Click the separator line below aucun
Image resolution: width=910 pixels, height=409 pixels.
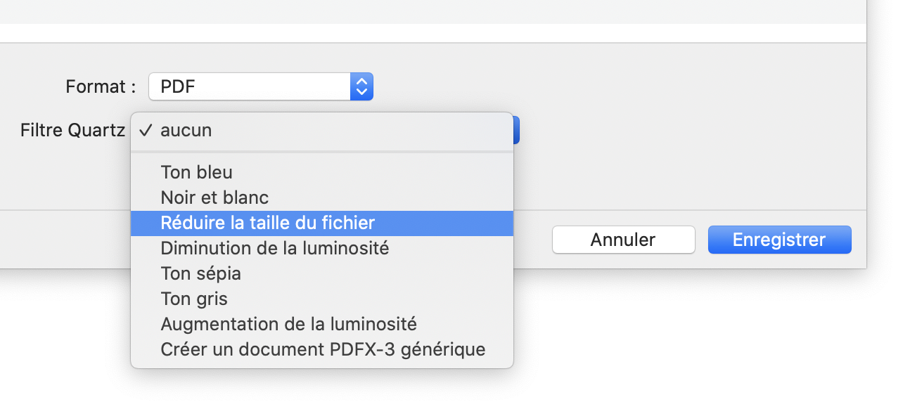(322, 151)
